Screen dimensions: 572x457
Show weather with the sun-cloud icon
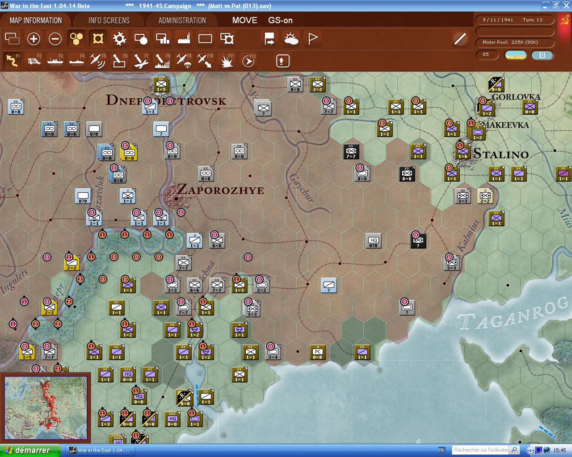point(291,39)
